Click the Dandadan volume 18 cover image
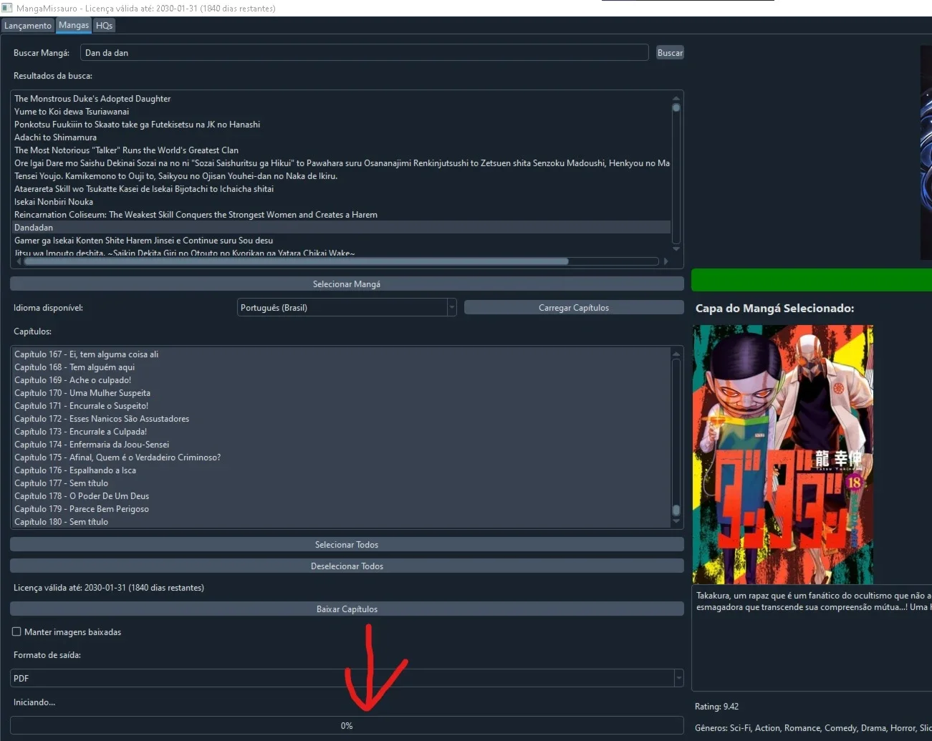Viewport: 932px width, 741px height. (783, 455)
